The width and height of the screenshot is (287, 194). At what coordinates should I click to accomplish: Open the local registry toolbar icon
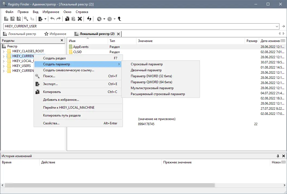pyautogui.click(x=6, y=19)
